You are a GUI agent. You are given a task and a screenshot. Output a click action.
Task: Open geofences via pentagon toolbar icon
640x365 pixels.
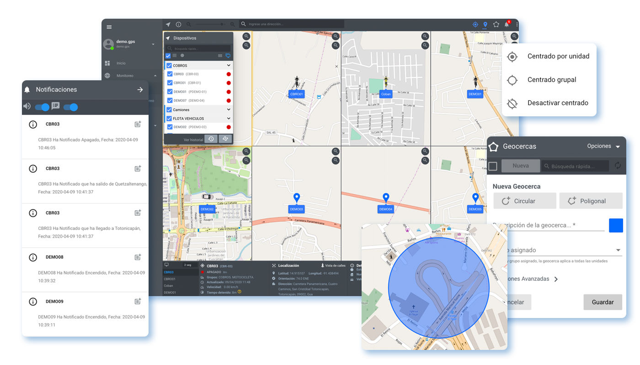(x=496, y=24)
